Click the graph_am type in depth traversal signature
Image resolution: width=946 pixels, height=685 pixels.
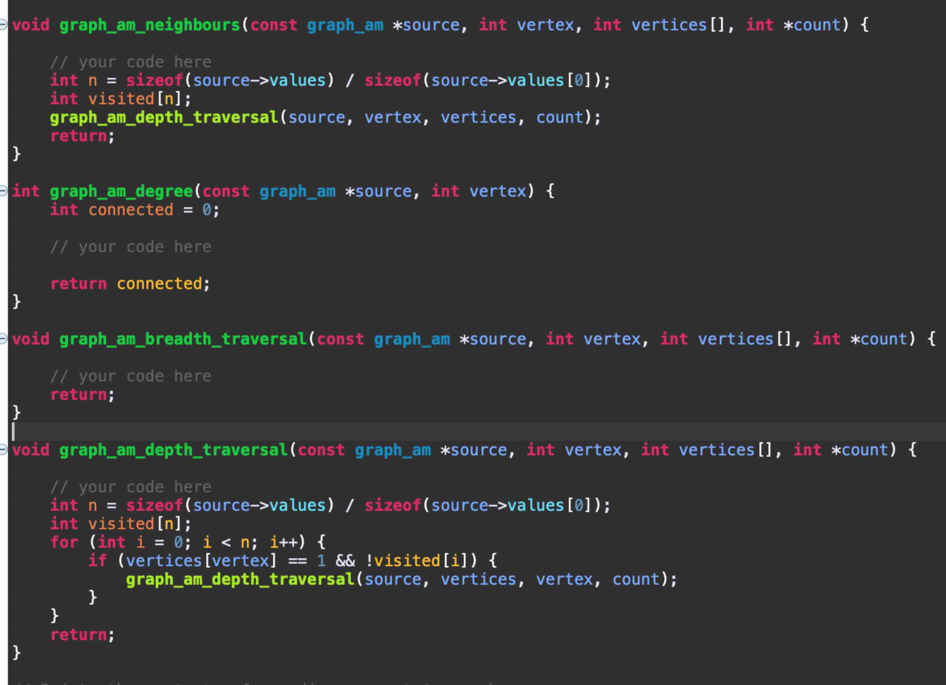click(x=394, y=450)
